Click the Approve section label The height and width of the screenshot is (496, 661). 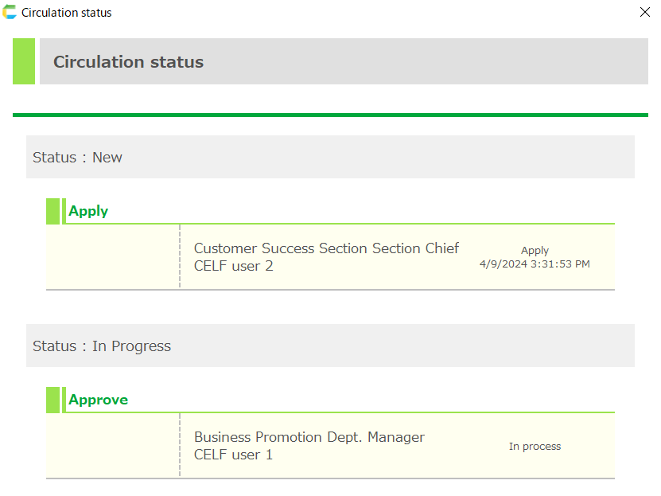(x=98, y=400)
